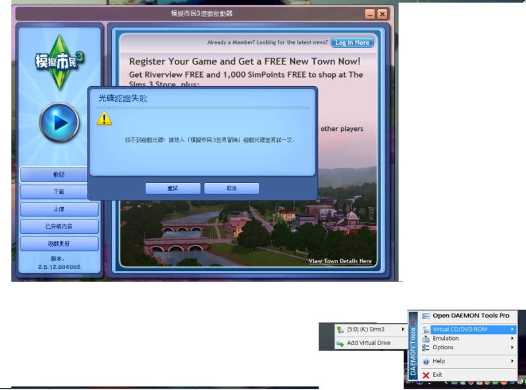Click the red X Exit icon
Screen dimensions: 526x390
426,375
